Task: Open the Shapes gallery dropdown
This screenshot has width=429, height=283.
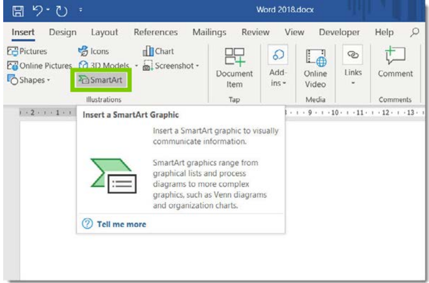Action: tap(29, 80)
